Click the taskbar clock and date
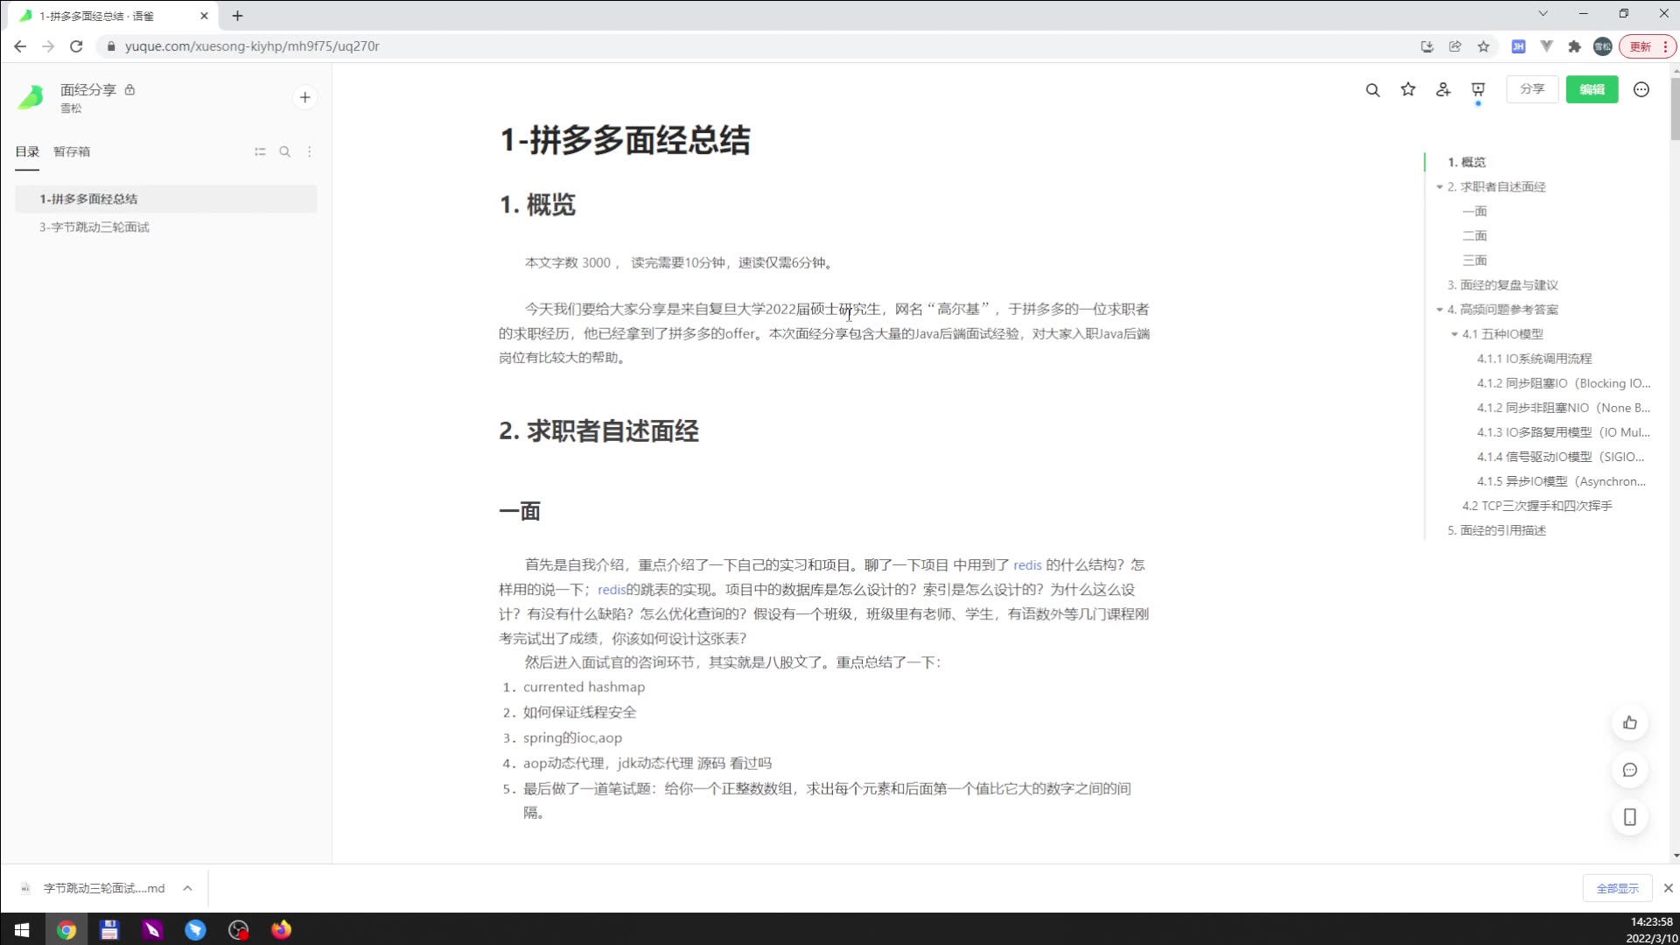 1651,929
